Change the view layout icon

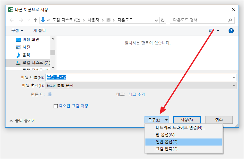pyautogui.click(x=211, y=31)
